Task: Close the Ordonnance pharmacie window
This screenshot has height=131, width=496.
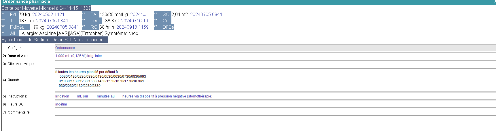Action: pyautogui.click(x=495, y=2)
